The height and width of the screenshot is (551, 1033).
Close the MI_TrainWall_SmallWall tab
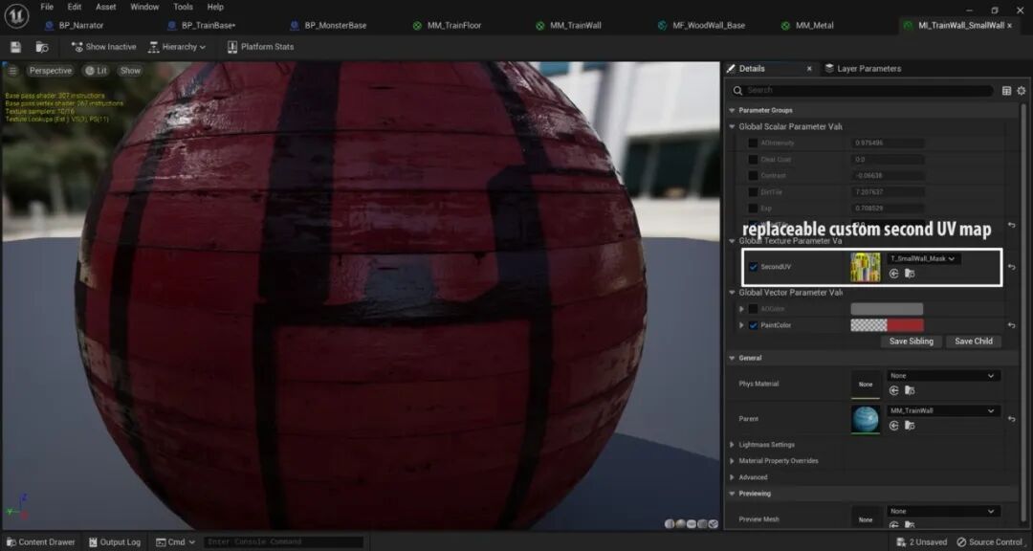1009,26
